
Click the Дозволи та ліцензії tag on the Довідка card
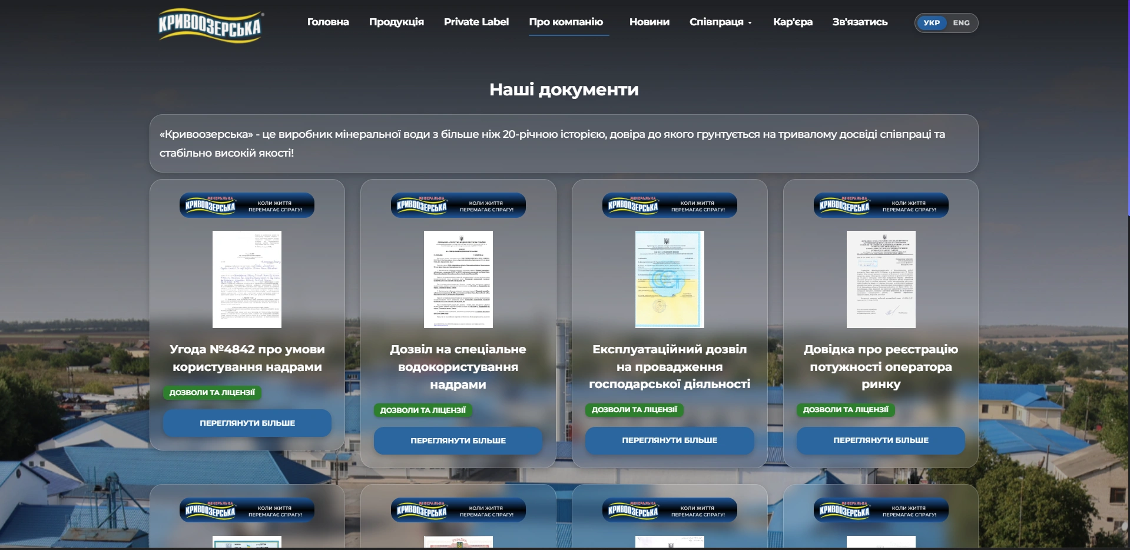(846, 409)
